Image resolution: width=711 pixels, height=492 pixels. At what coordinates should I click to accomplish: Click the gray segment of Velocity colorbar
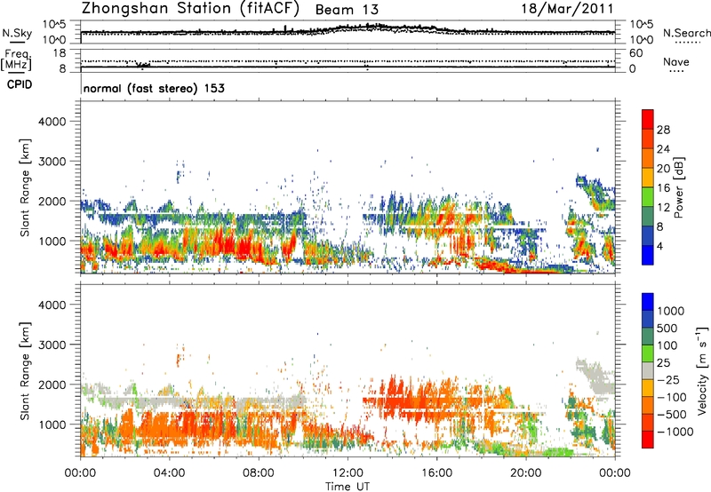(x=648, y=370)
